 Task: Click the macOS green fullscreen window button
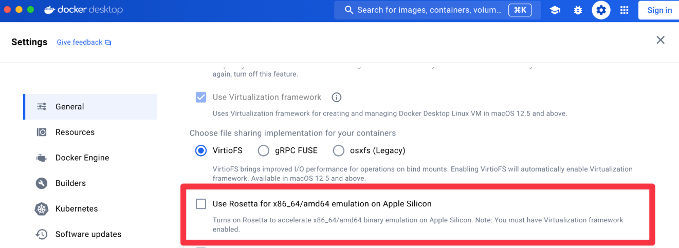[31, 10]
